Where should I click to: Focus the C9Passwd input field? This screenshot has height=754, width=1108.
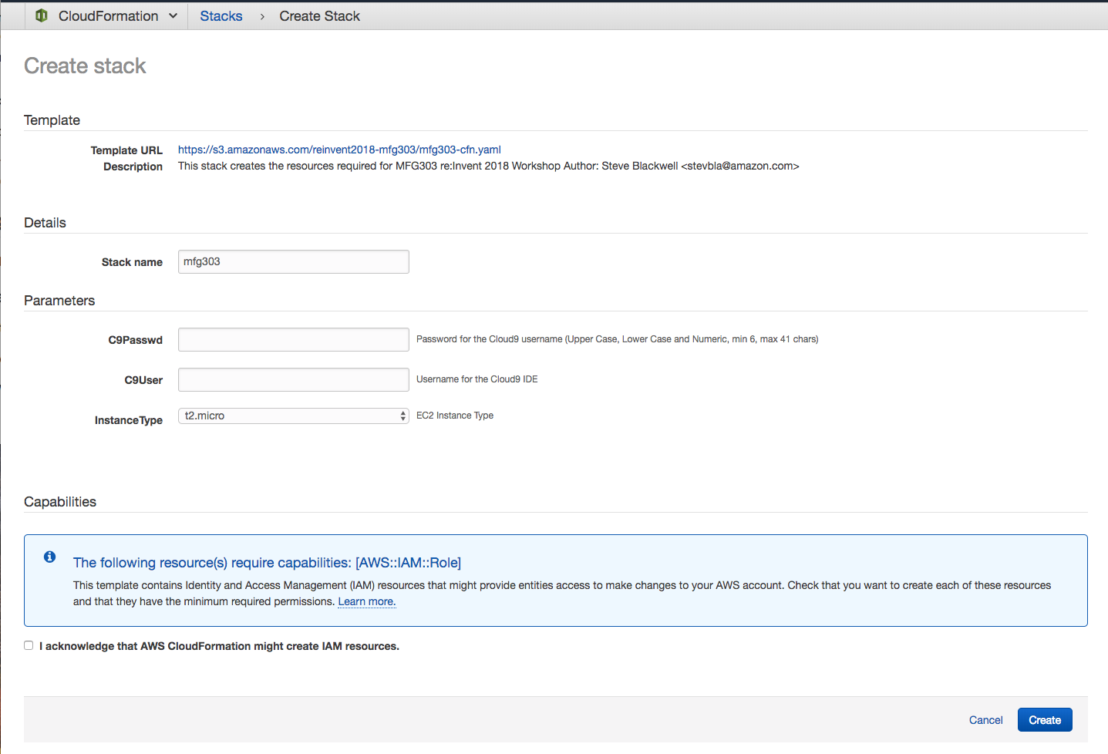point(294,339)
